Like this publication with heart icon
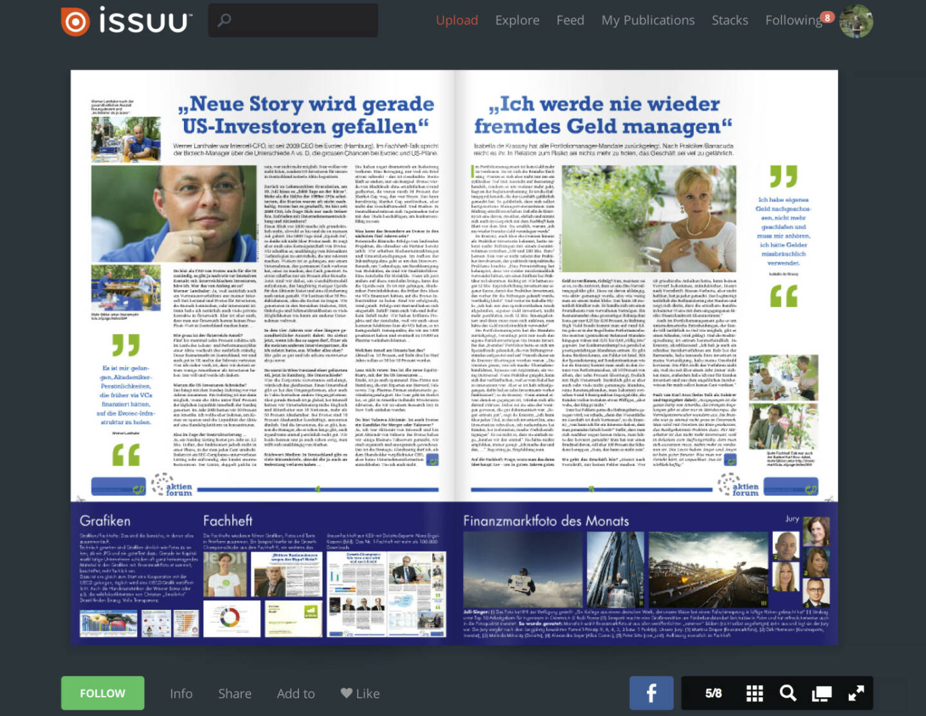The height and width of the screenshot is (716, 926). click(360, 693)
